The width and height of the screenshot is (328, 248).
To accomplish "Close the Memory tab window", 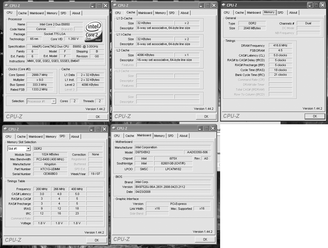I will [323, 5].
